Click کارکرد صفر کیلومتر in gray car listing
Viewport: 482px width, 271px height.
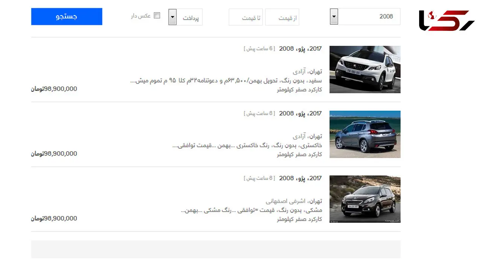299,154
